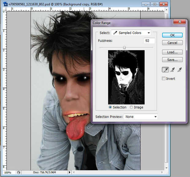This screenshot has width=190, height=177.
Task: Click the Fuzziness value field
Action: click(x=150, y=41)
